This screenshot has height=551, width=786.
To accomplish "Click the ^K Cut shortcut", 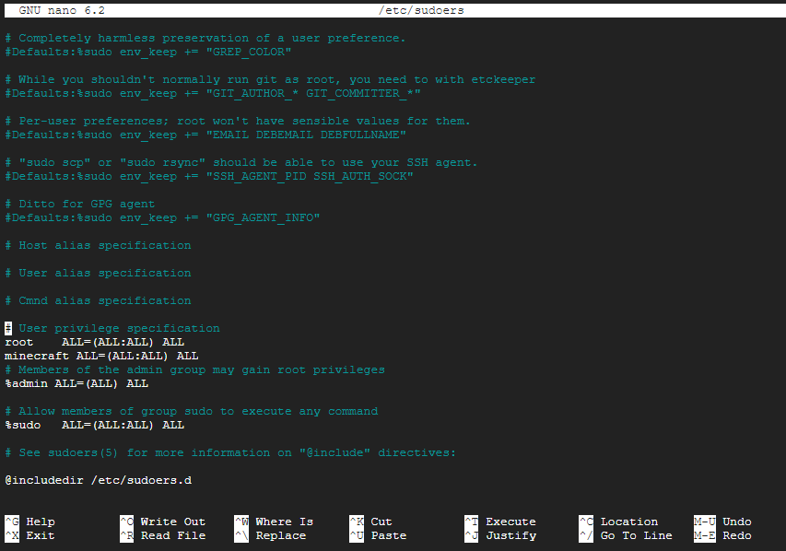I will pyautogui.click(x=371, y=522).
